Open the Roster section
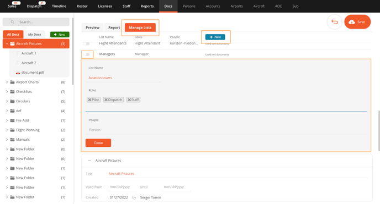 pyautogui.click(x=82, y=6)
